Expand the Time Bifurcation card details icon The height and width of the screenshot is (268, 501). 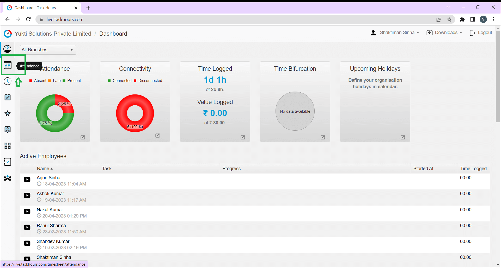coord(323,137)
